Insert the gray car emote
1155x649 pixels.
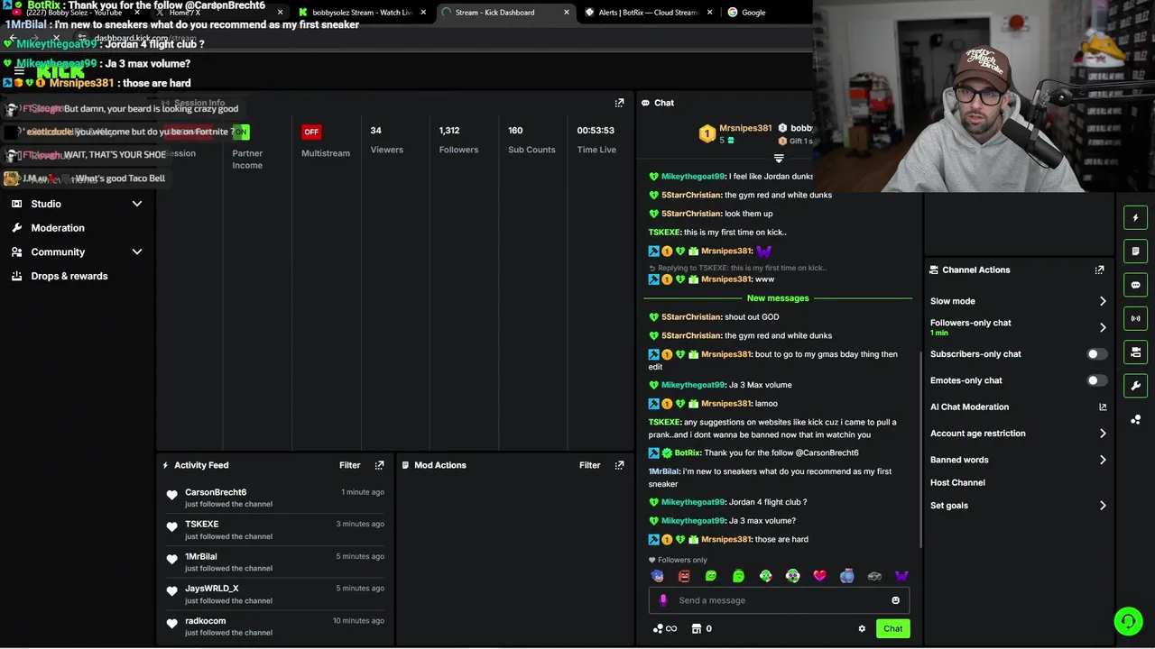pos(873,576)
